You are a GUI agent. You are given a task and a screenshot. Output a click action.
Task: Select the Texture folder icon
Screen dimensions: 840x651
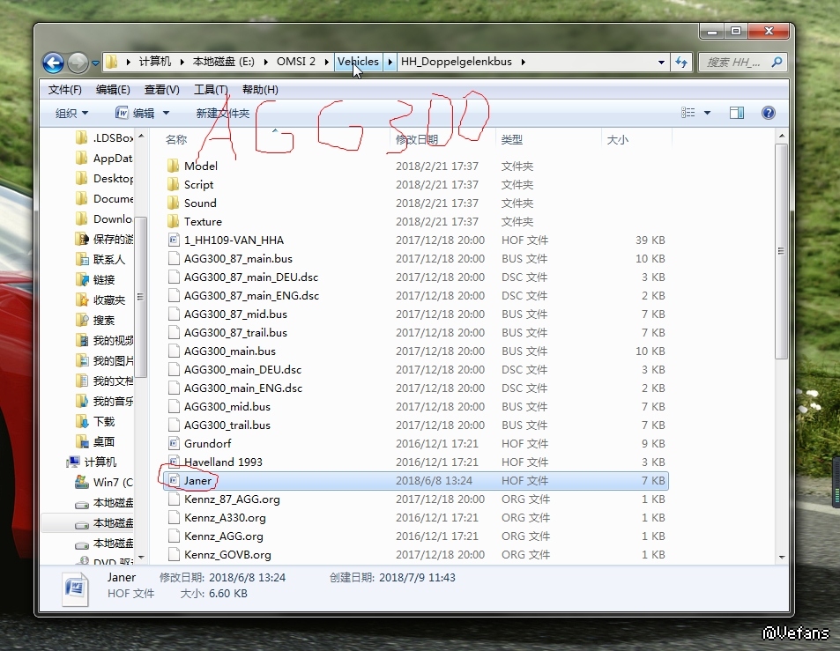coord(173,221)
